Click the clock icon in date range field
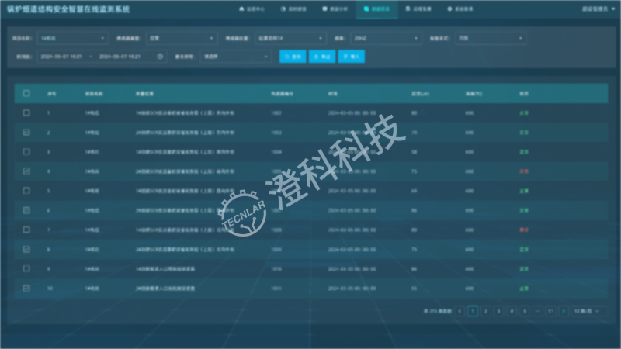Screen dimensions: 621x349 160,57
